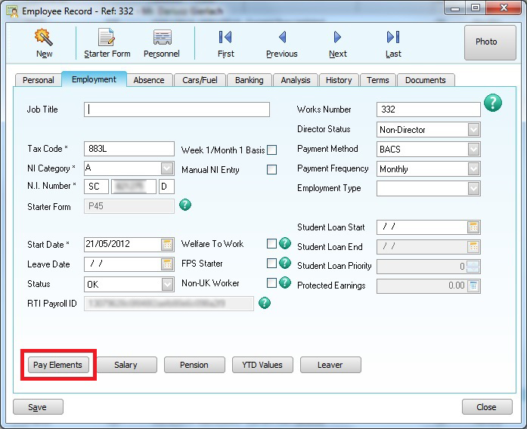Enable Manual NI Entry checkbox
The width and height of the screenshot is (527, 429).
pos(271,169)
